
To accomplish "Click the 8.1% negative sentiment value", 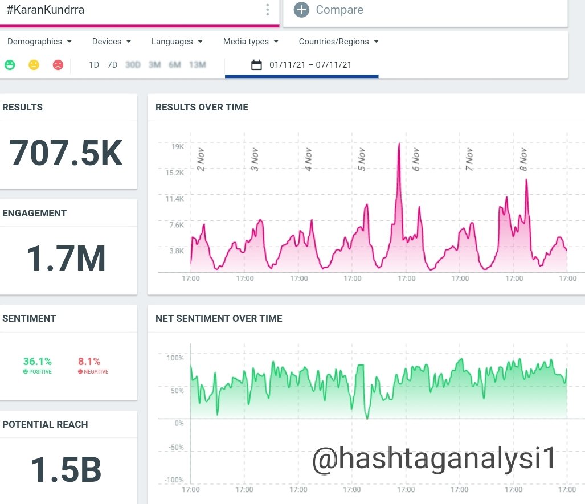I will click(x=89, y=362).
